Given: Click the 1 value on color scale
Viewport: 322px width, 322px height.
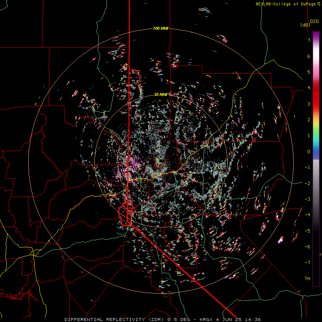Looking at the screenshot, I should pyautogui.click(x=309, y=136).
